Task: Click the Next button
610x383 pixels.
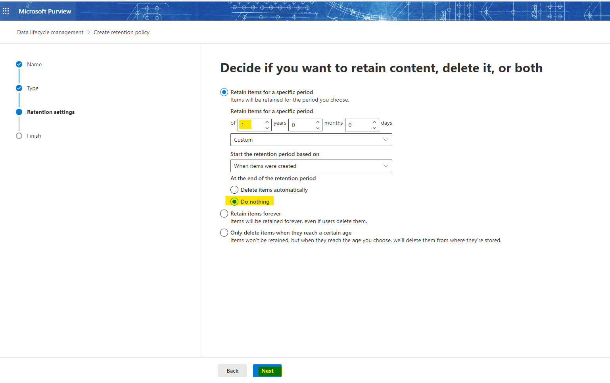Action: 267,370
